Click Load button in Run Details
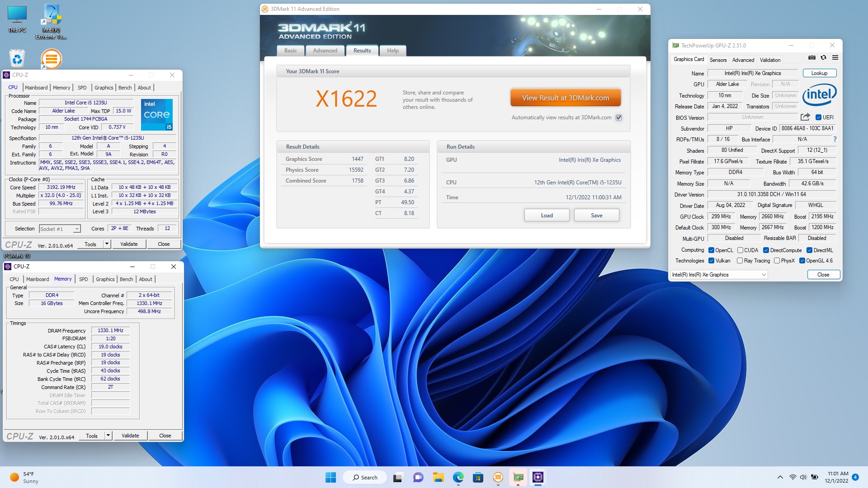The width and height of the screenshot is (868, 488). point(547,216)
